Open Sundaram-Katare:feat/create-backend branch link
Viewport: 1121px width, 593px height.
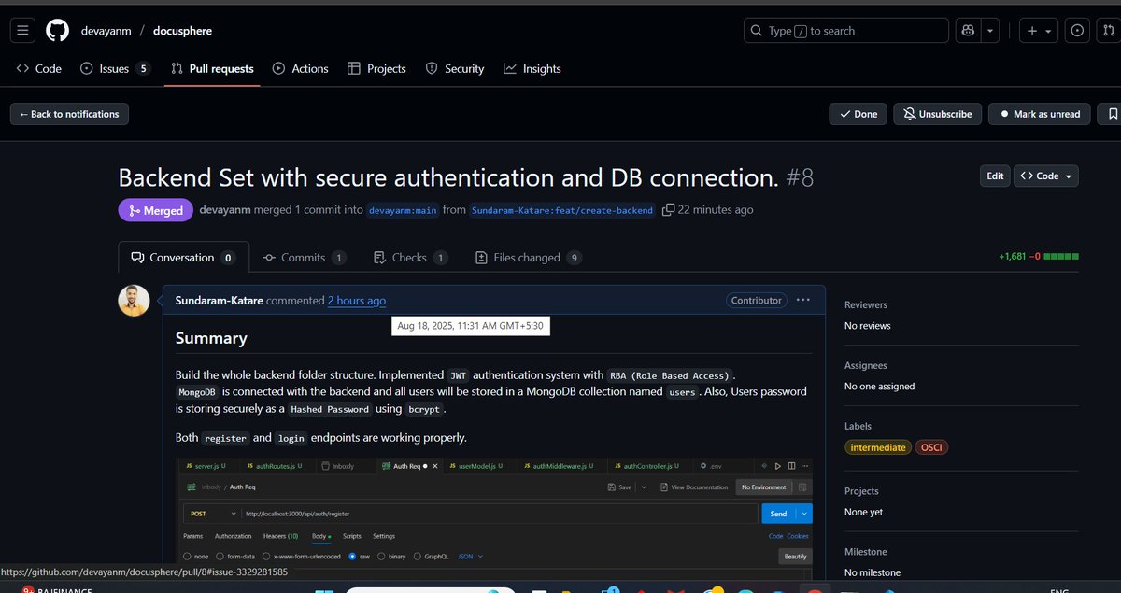tap(562, 210)
